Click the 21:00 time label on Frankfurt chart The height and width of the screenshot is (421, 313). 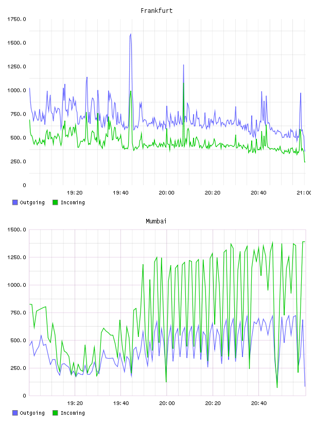click(304, 193)
